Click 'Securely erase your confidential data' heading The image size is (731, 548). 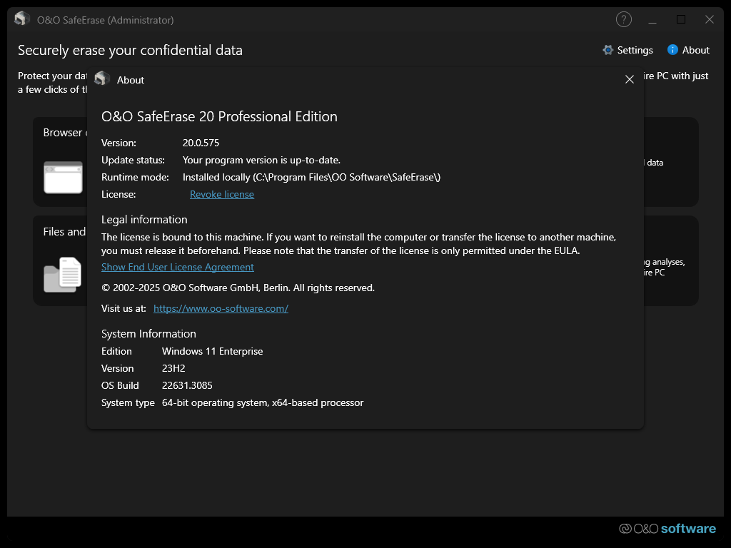[x=130, y=51]
